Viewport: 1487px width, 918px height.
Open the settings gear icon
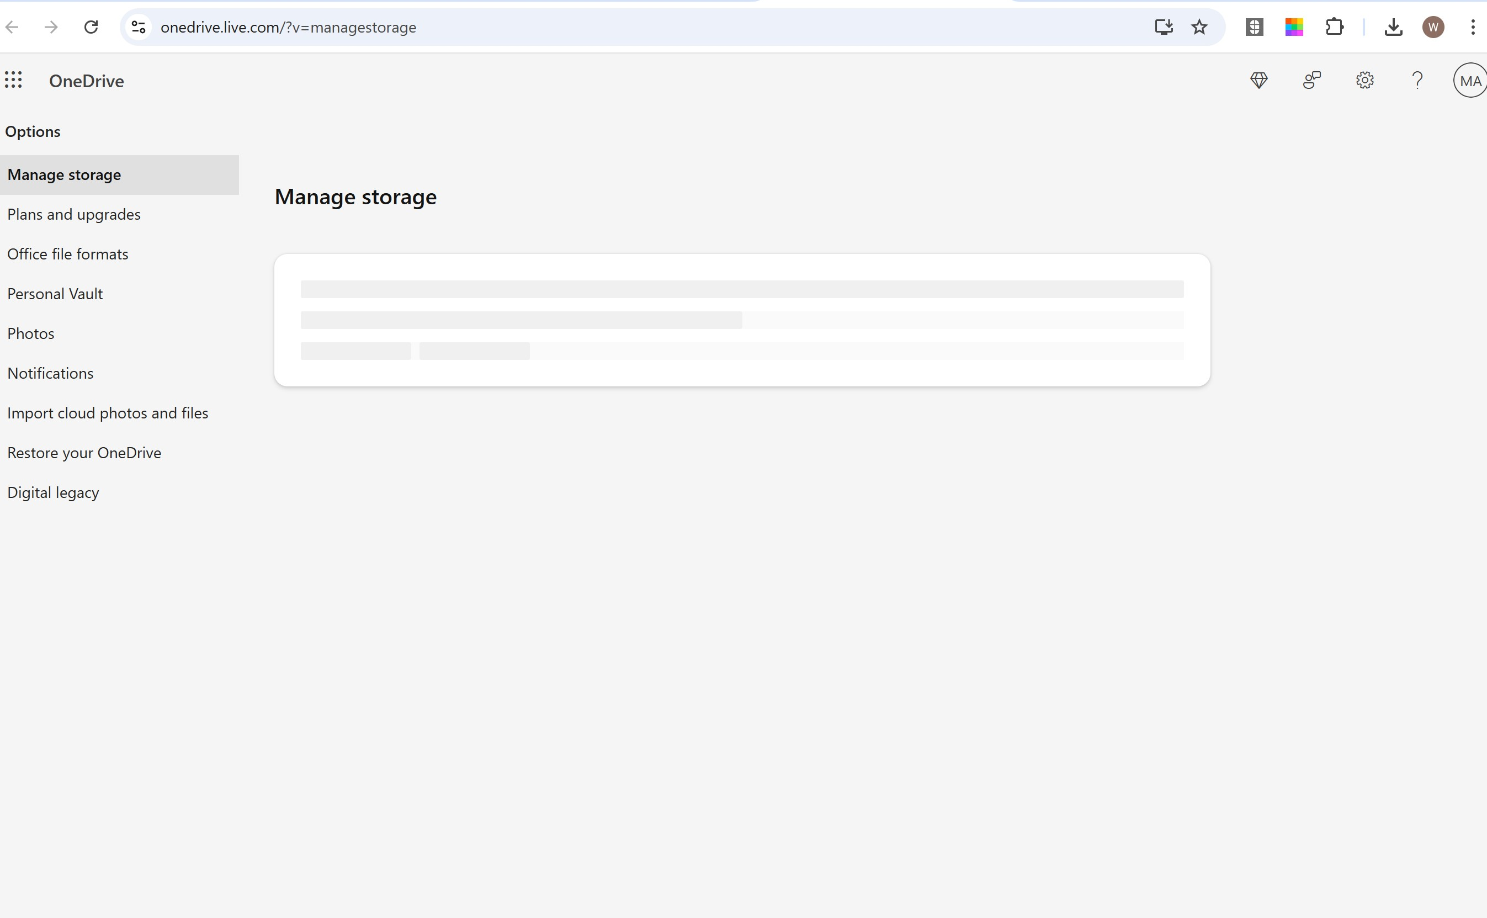[x=1364, y=80]
